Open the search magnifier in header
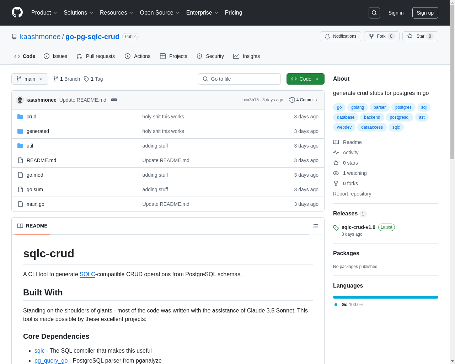Viewport: 455px width, 364px height. click(374, 13)
